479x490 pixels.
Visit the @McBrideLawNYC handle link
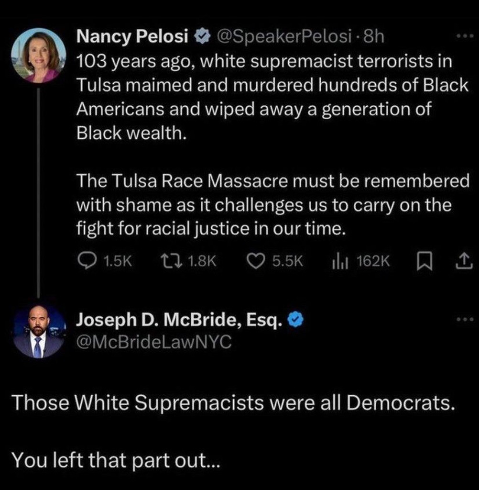pyautogui.click(x=154, y=341)
